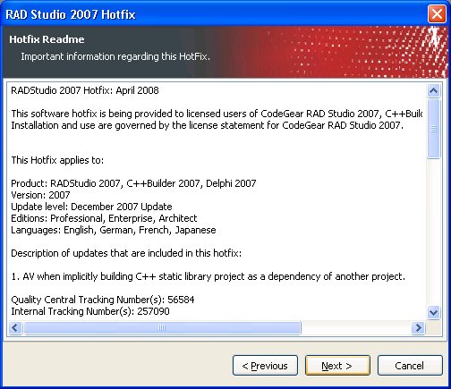This screenshot has height=389, width=451.
Task: Click the line 'RADStudio 2007 Hotfix: April 2008'
Action: (85, 90)
